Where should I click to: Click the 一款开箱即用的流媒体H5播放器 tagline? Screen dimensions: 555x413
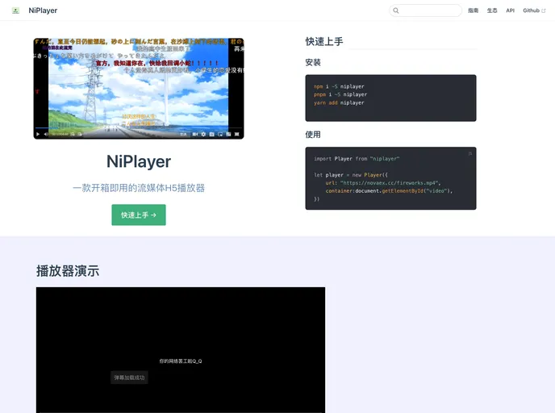point(139,188)
